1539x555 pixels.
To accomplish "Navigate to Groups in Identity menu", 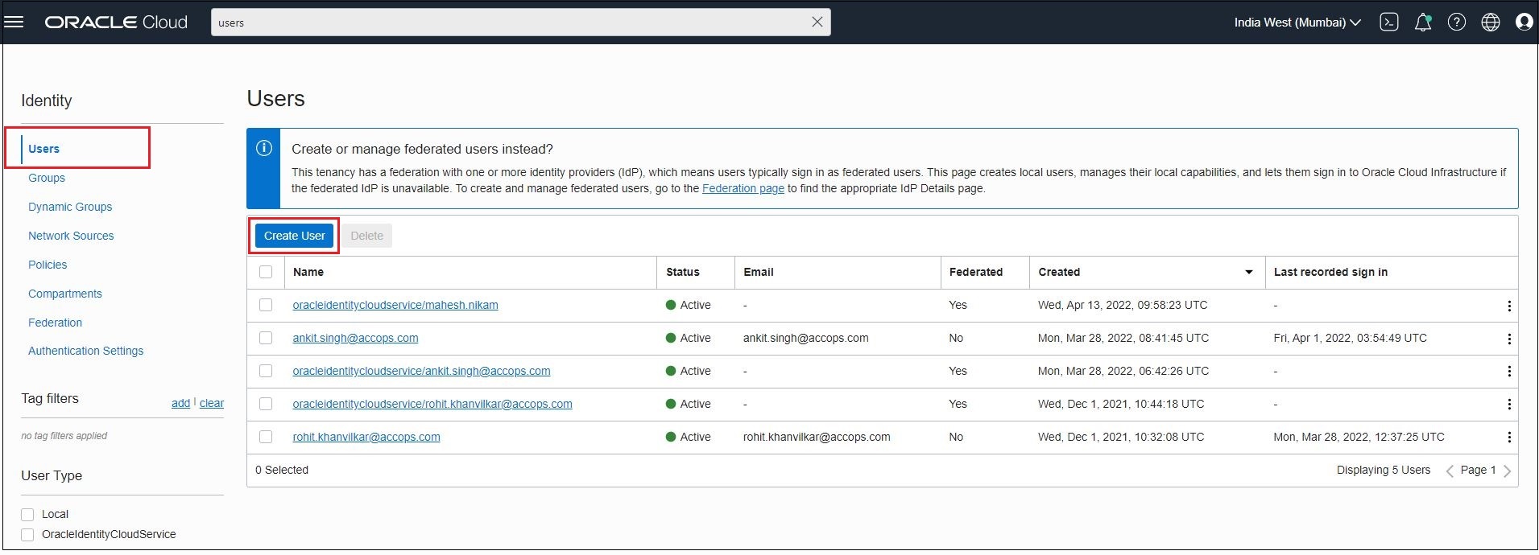I will [47, 178].
